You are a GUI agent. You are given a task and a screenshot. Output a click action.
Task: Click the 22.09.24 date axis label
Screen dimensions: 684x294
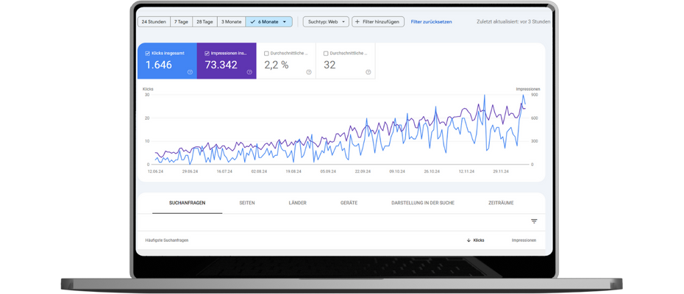(363, 172)
